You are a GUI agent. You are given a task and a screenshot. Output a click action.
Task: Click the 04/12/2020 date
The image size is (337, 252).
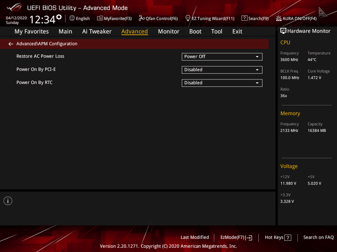[16, 18]
